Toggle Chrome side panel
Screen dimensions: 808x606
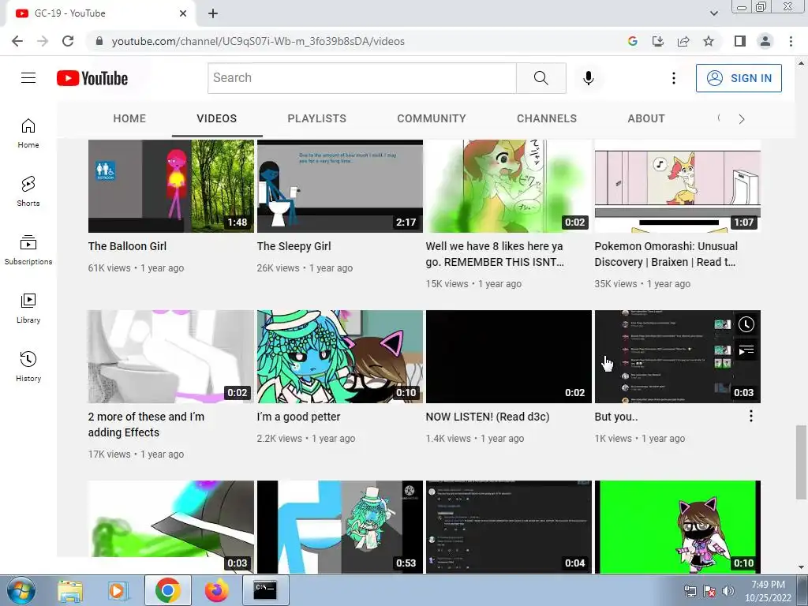point(740,41)
